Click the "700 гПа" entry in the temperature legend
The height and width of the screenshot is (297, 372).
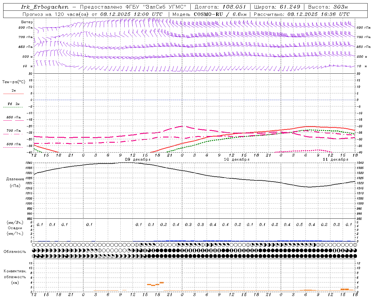click(x=13, y=131)
